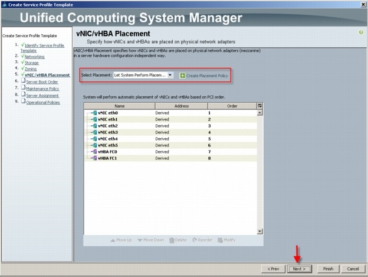Screen dimensions: 368x277
Task: Sort by the Address column header
Action: [x=182, y=106]
